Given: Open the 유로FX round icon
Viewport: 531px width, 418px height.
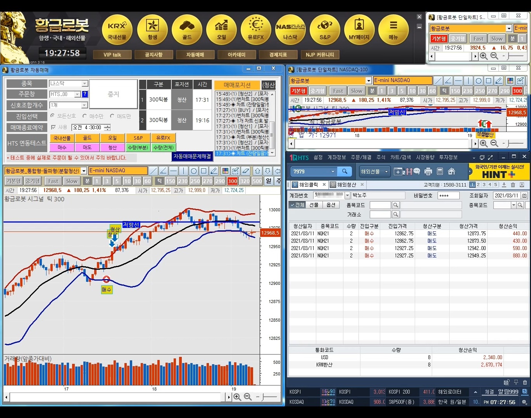Looking at the screenshot, I should (256, 30).
